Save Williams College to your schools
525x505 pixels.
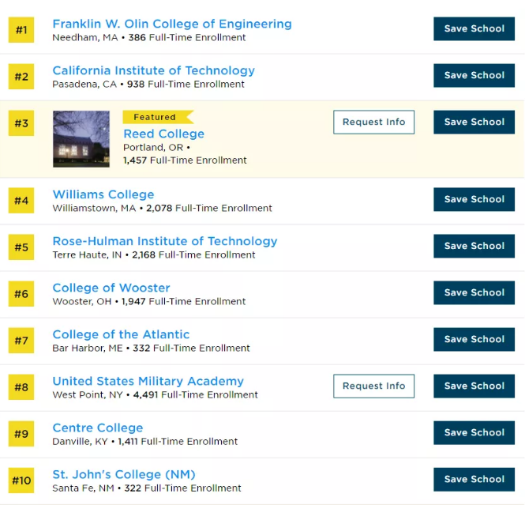point(474,199)
